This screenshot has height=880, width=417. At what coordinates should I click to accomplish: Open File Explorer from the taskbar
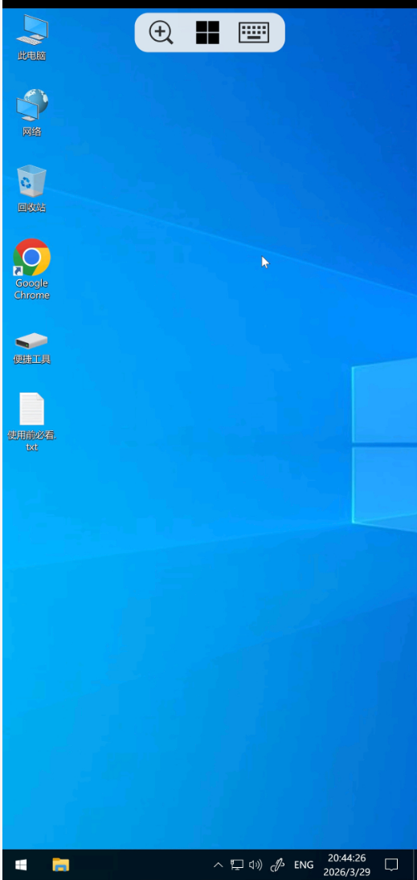pos(60,864)
